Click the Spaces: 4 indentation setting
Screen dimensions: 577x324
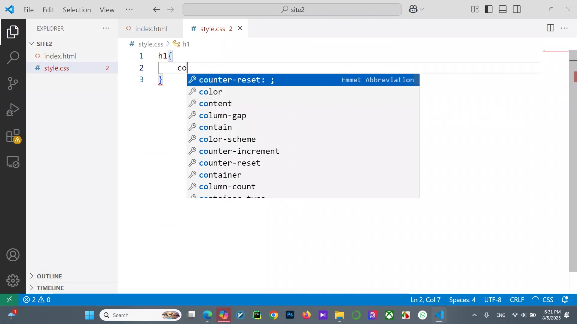[462, 300]
